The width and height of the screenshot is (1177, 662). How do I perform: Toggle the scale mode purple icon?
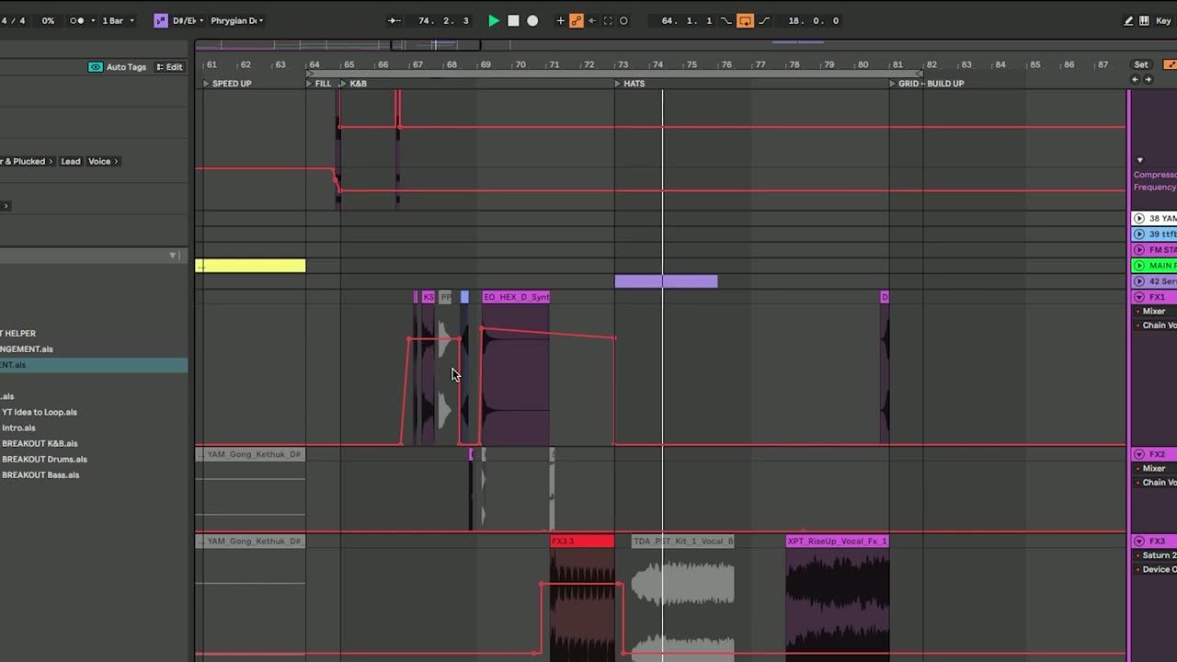click(161, 20)
